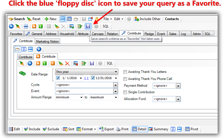Uncheck the 1/1/2016 start date checkbox

point(58,78)
